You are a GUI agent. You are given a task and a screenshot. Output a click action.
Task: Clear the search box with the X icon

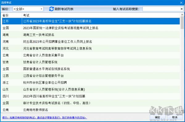click(182, 9)
